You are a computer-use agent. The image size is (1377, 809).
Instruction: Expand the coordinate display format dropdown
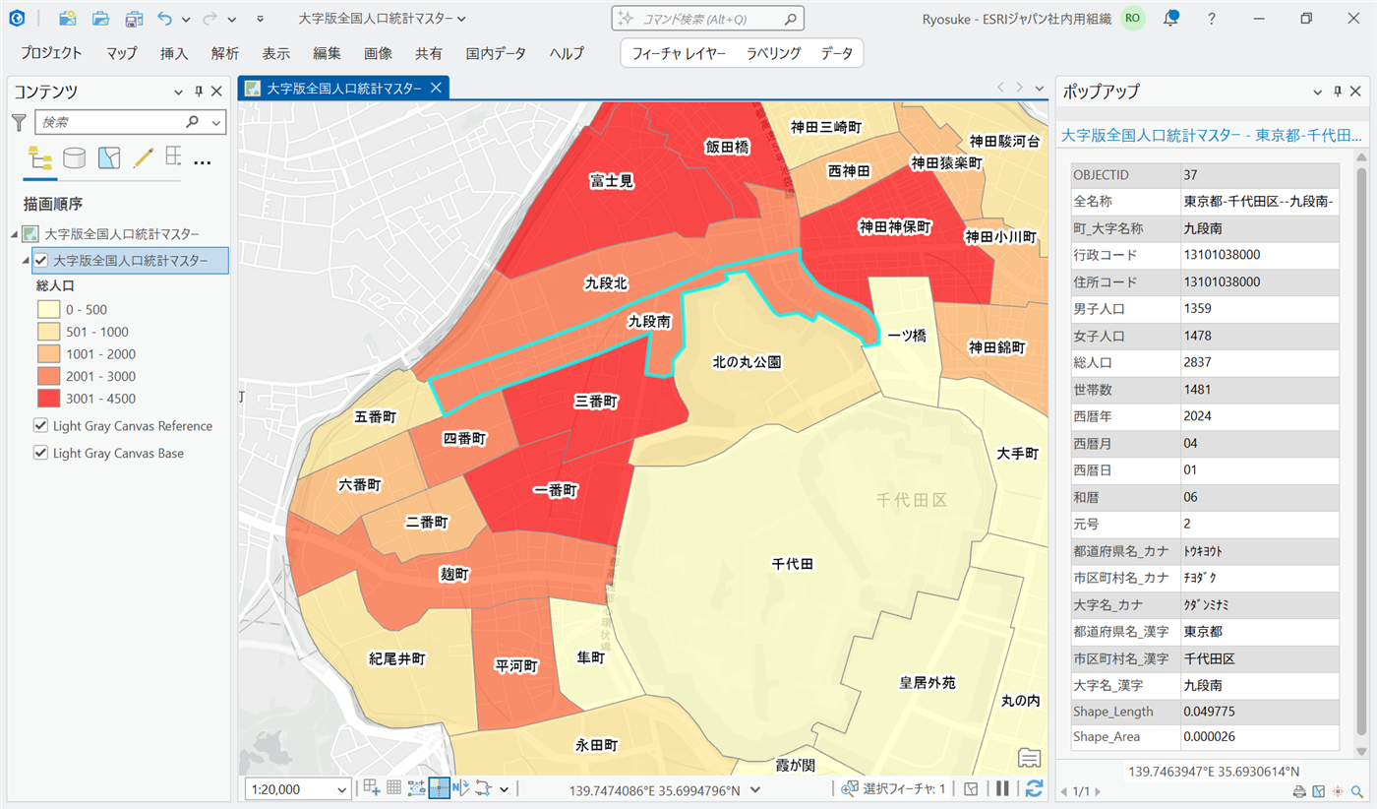tap(755, 789)
